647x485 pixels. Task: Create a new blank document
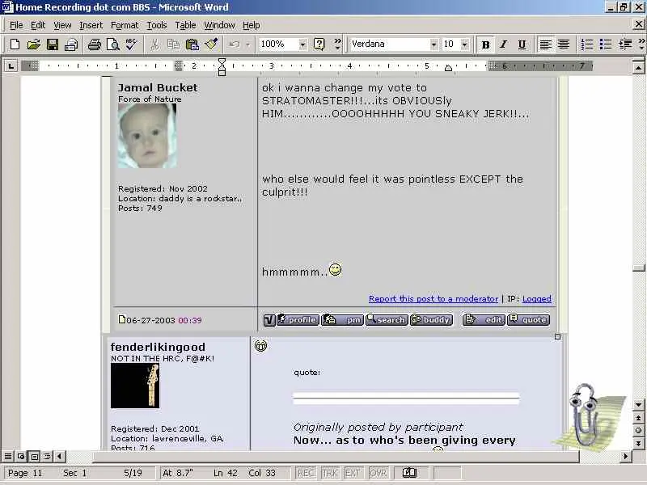point(15,44)
